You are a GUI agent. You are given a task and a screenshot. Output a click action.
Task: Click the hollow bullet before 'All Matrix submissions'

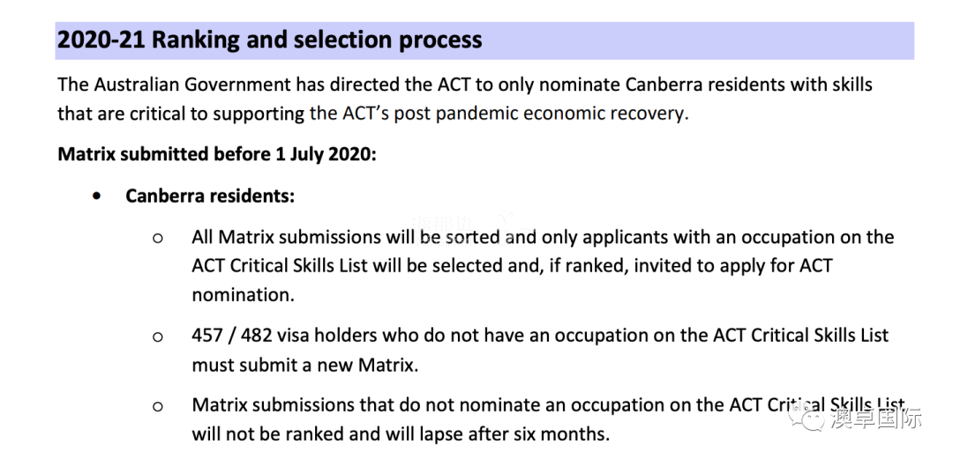(x=158, y=238)
